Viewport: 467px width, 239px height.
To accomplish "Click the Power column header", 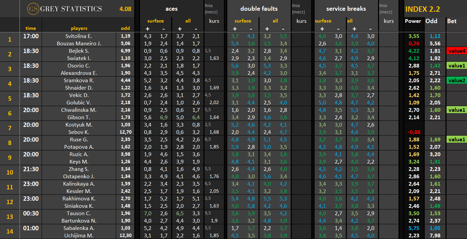I will 413,21.
